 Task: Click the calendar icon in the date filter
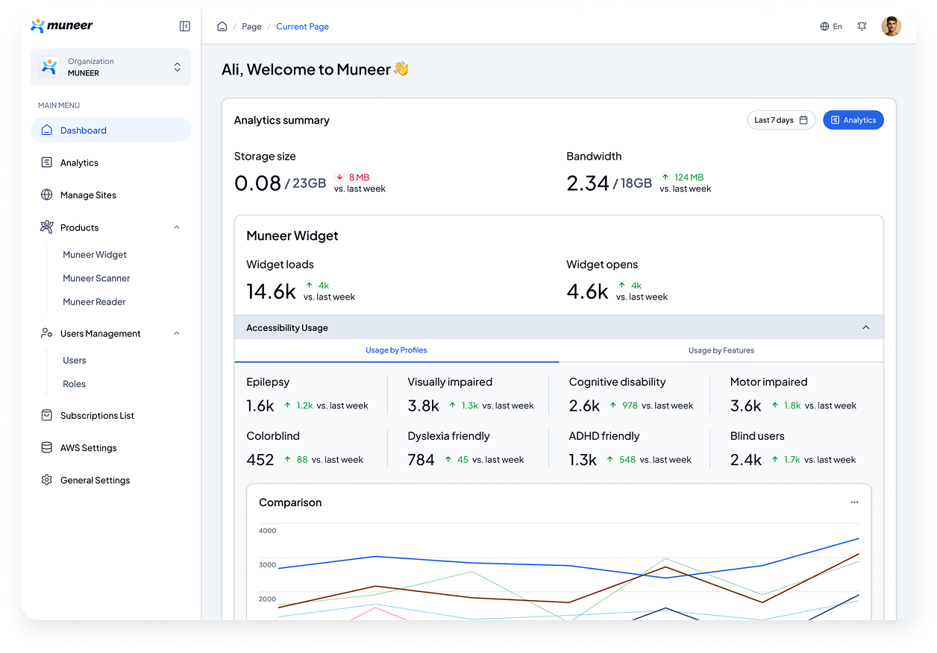[803, 119]
